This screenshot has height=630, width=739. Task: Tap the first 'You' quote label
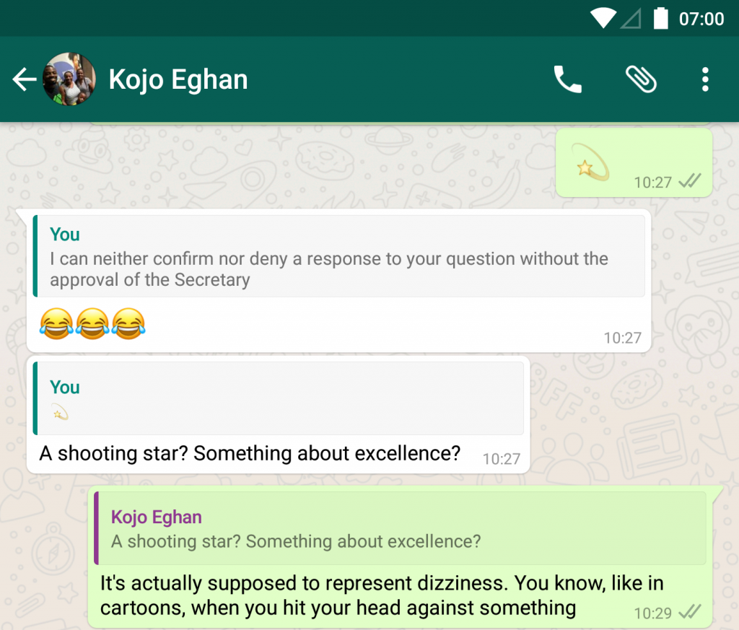64,235
